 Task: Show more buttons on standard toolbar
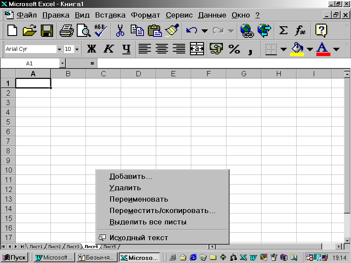(346, 25)
